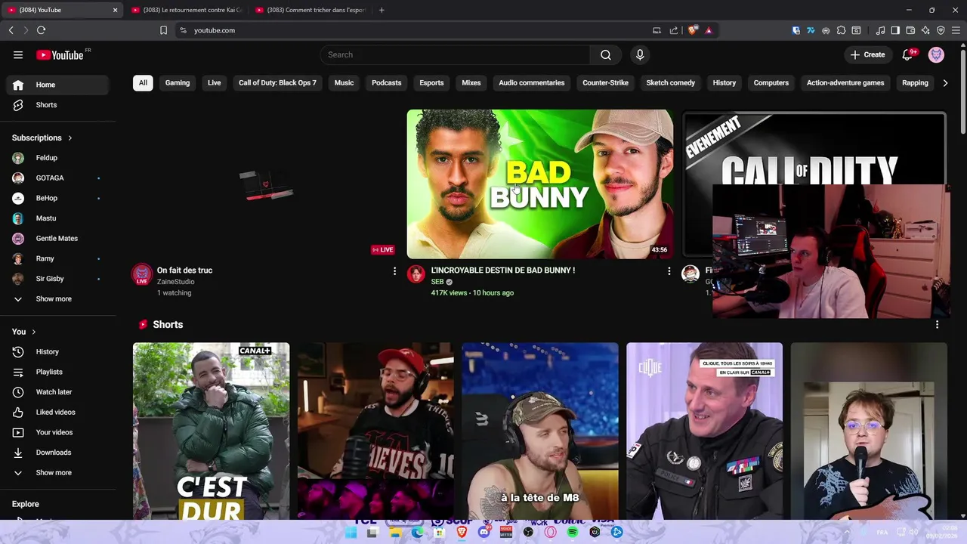The image size is (967, 544).
Task: Open Watch later in sidebar
Action: (x=57, y=392)
